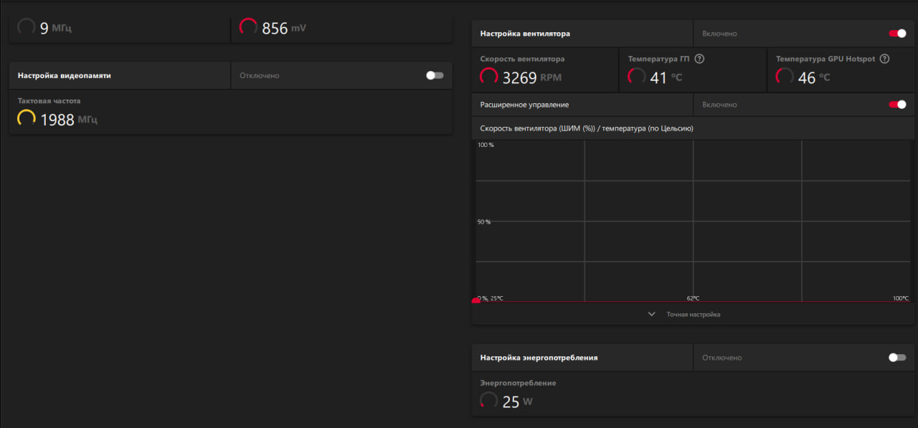Click the Скорость вентилятора (ШИМ) graph title
Screen dimensions: 918x428
coord(587,128)
